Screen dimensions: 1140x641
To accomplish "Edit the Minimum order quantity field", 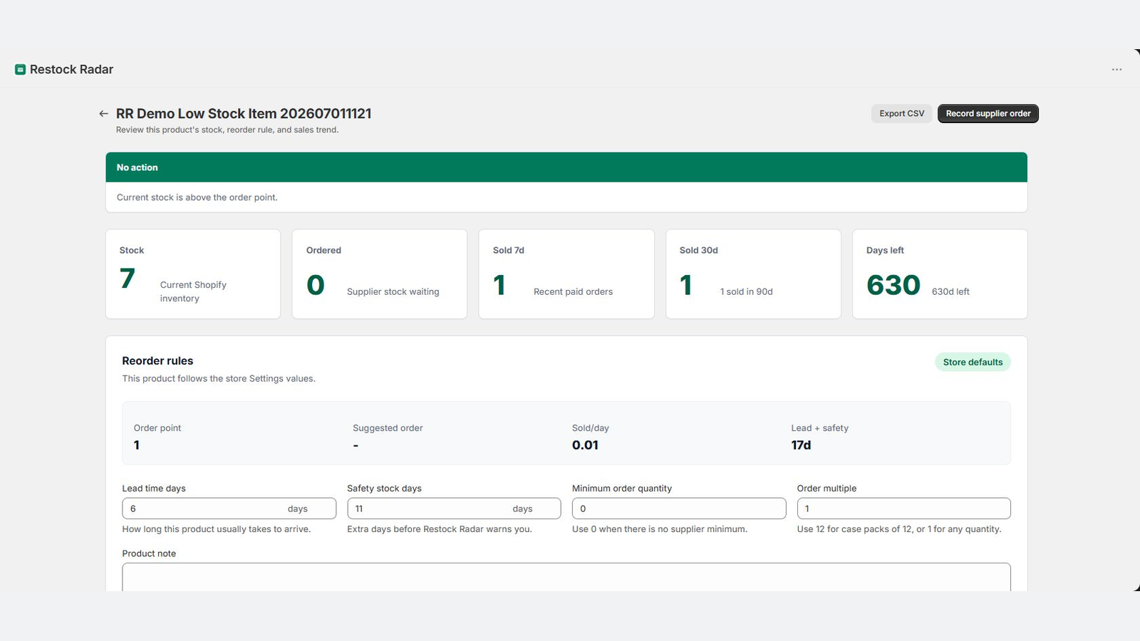I will [678, 509].
